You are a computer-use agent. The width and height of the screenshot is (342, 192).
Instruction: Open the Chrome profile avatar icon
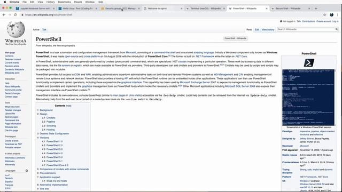click(x=331, y=15)
